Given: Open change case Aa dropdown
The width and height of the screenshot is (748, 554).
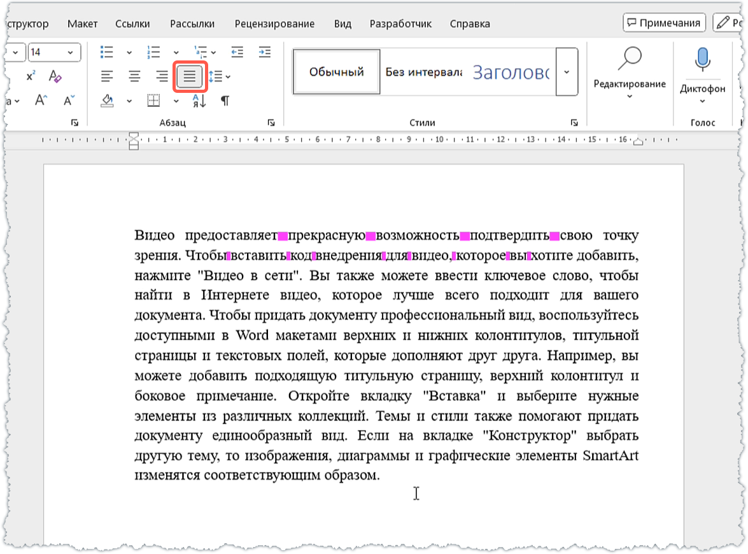Looking at the screenshot, I should (x=12, y=101).
